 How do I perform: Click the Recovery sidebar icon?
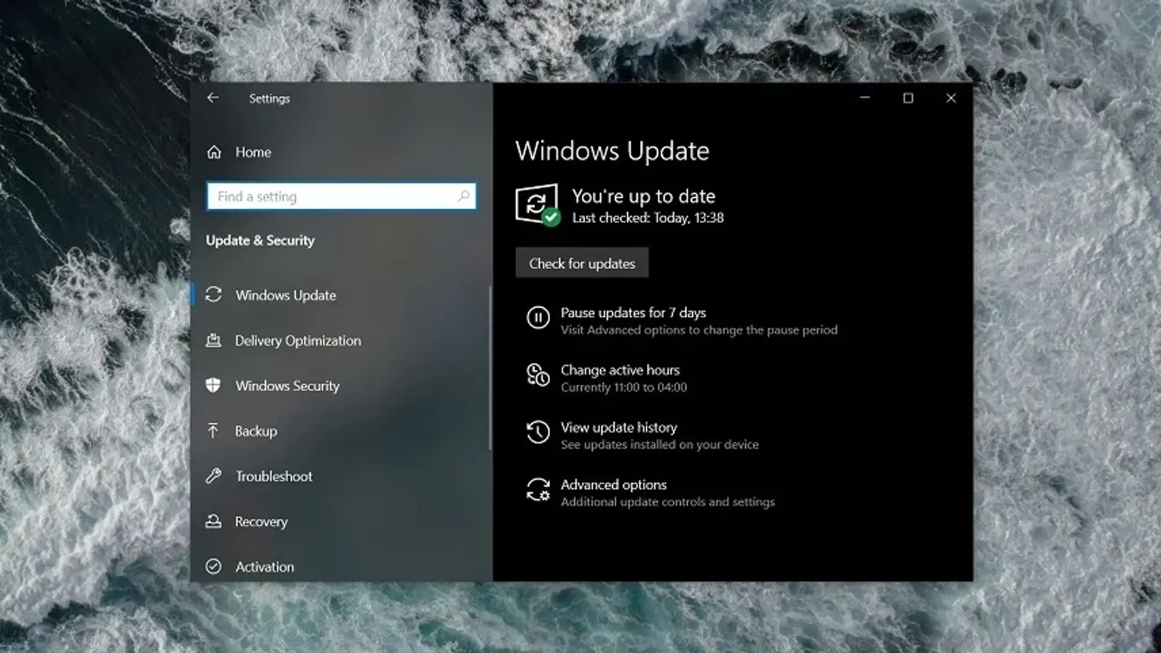[213, 521]
